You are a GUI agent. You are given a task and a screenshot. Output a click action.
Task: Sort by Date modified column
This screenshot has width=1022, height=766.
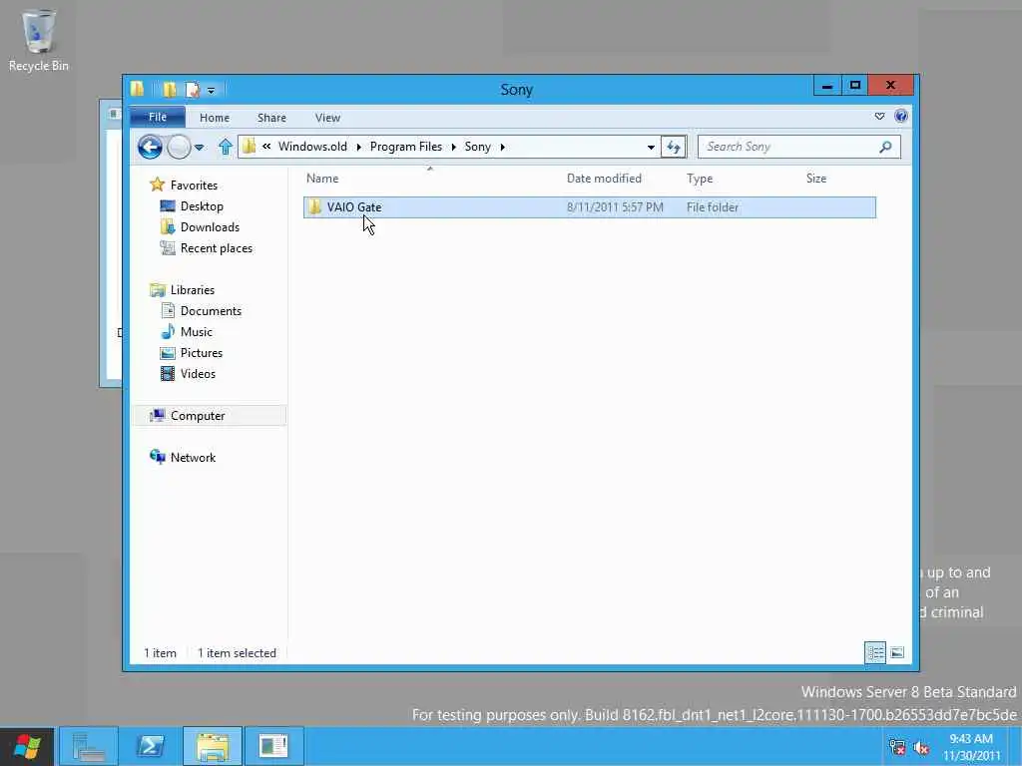coord(604,179)
